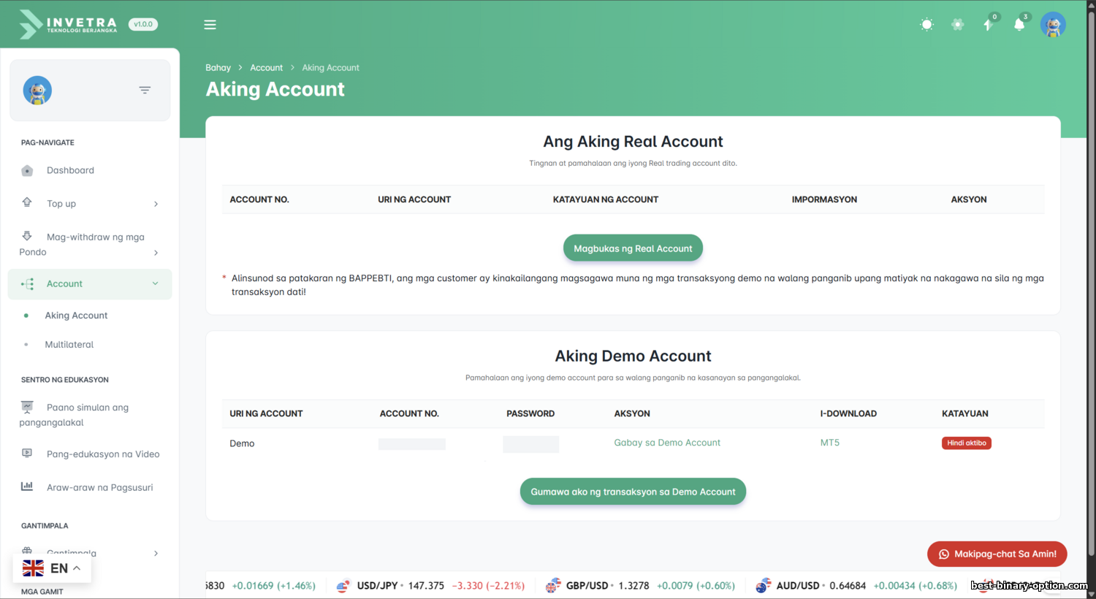Viewport: 1096px width, 599px height.
Task: Open Pang-edukasyon na Video page
Action: click(102, 454)
